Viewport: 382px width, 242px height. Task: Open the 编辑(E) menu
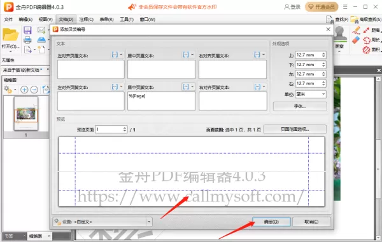25,19
